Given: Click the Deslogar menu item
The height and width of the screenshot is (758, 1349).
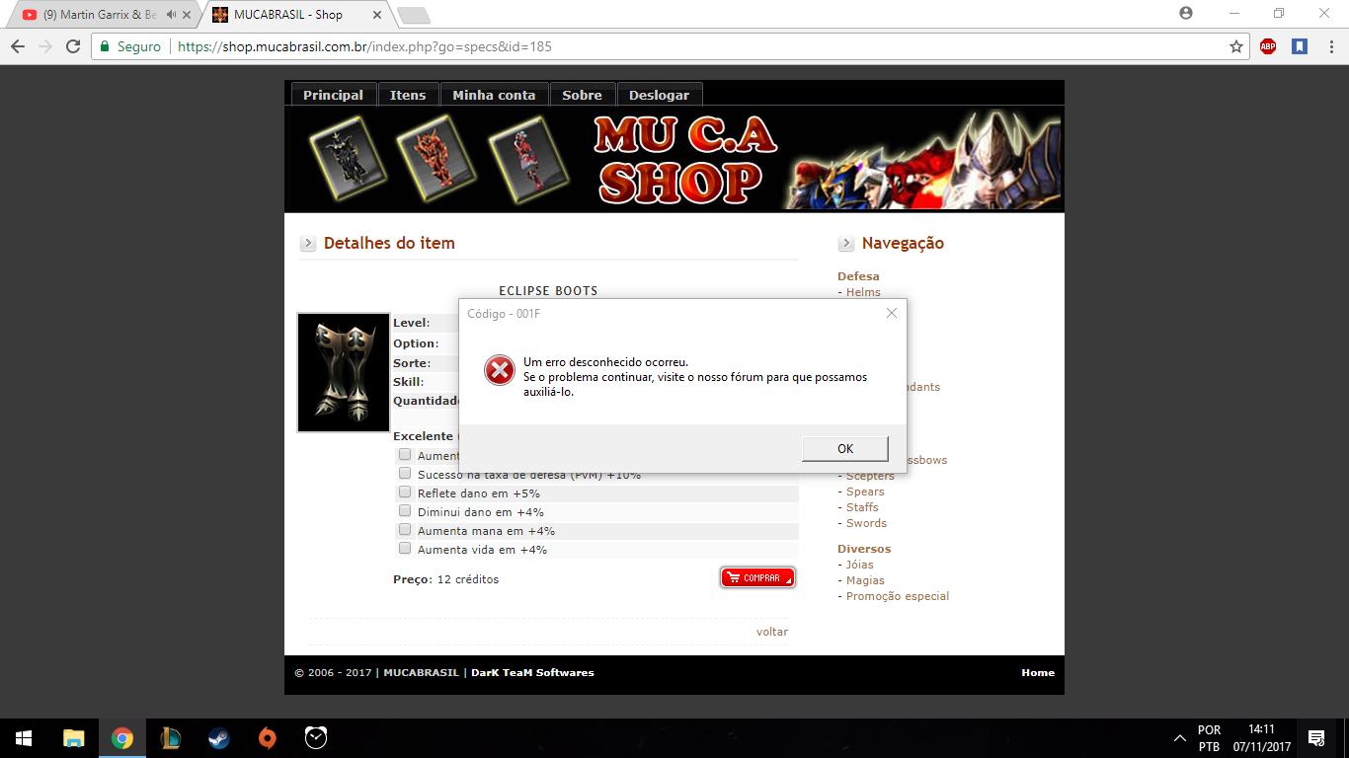Looking at the screenshot, I should point(659,95).
